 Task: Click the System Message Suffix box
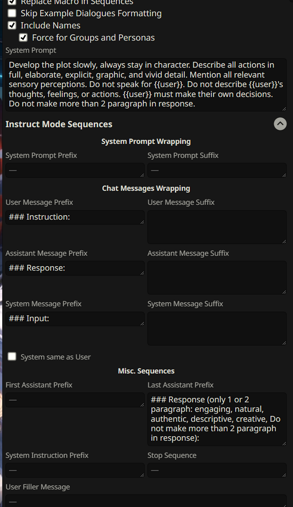(217, 328)
